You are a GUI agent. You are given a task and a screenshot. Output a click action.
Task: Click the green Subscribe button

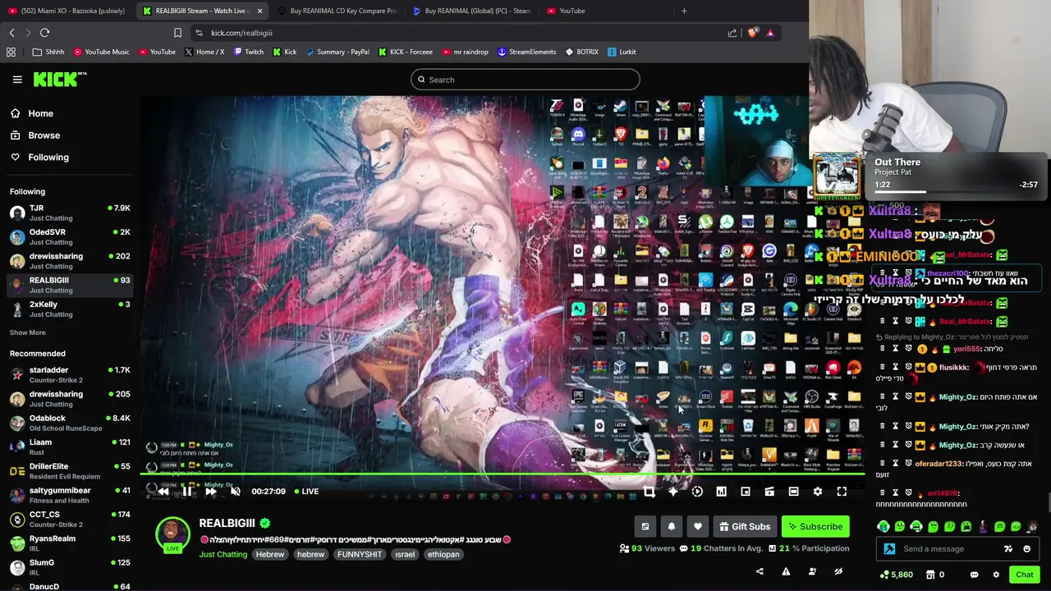click(815, 527)
